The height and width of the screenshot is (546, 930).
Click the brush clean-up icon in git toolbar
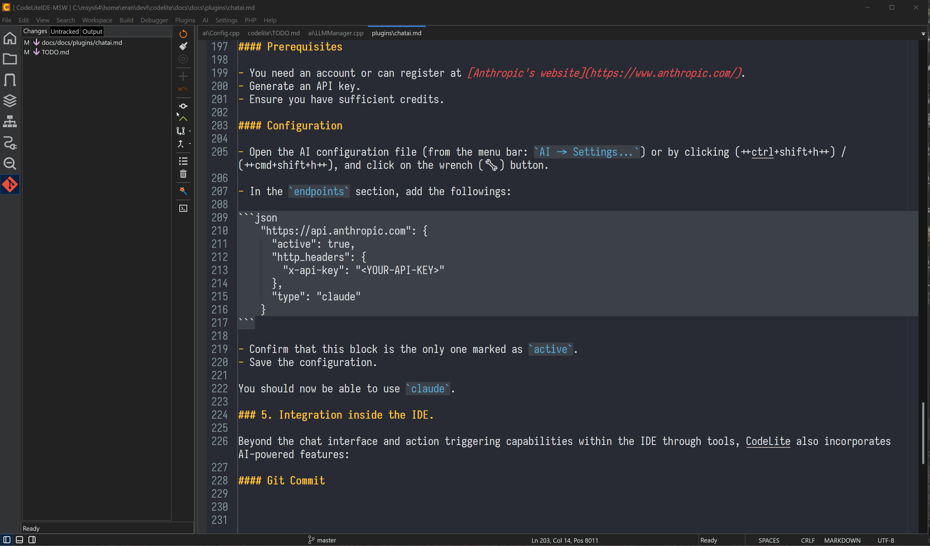point(183,46)
